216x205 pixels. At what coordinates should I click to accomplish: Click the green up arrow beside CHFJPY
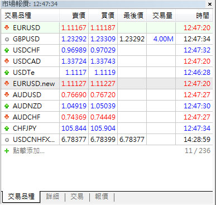pos(7,128)
